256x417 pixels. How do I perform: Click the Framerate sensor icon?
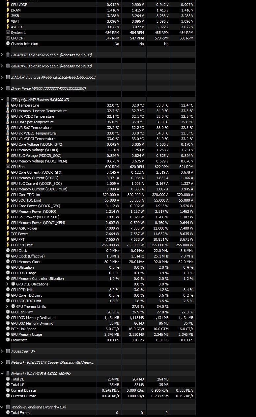coord(8,340)
